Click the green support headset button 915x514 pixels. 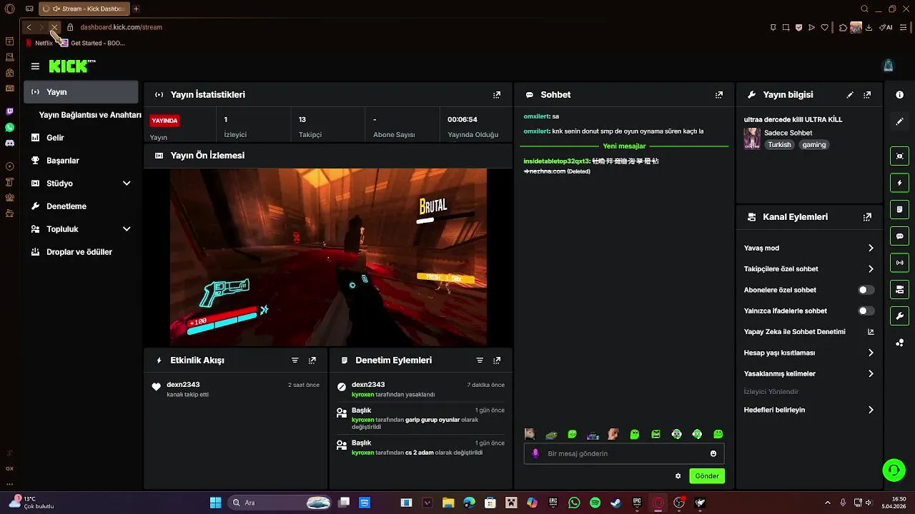click(x=894, y=470)
